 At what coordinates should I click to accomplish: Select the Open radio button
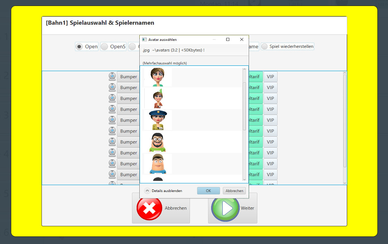click(x=79, y=47)
